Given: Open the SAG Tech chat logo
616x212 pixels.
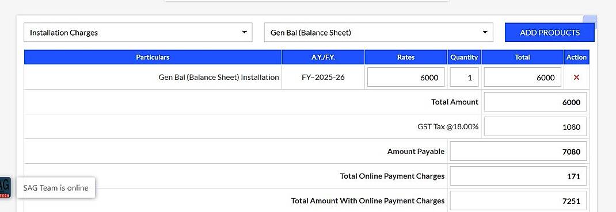Looking at the screenshot, I should [x=5, y=187].
